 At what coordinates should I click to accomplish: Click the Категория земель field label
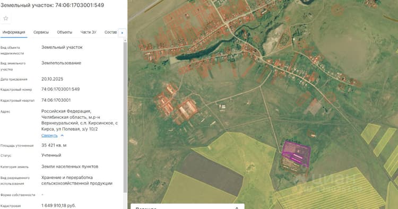(14, 167)
